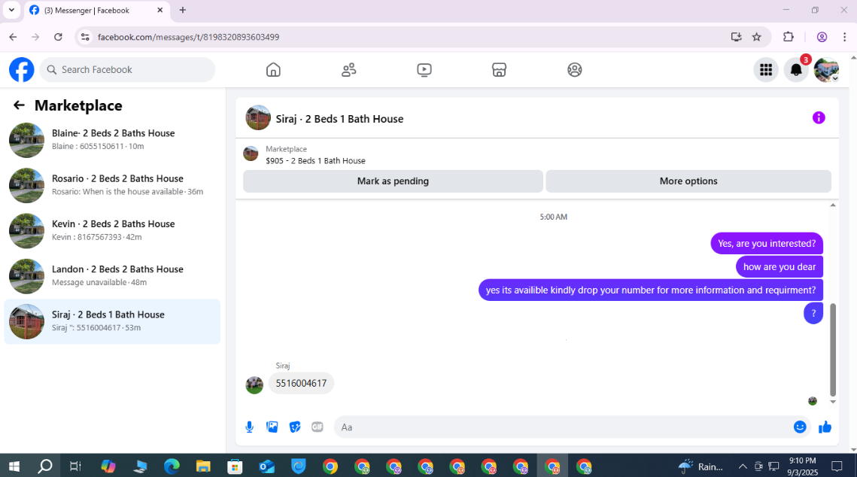Screen dimensions: 857x477
Task: Click the long 'yes its availible' message bubble
Action: [x=650, y=290]
